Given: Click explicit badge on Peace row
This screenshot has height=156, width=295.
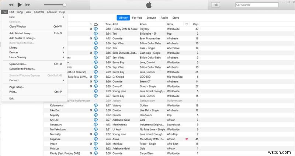Looking at the screenshot, I should [x=91, y=144].
